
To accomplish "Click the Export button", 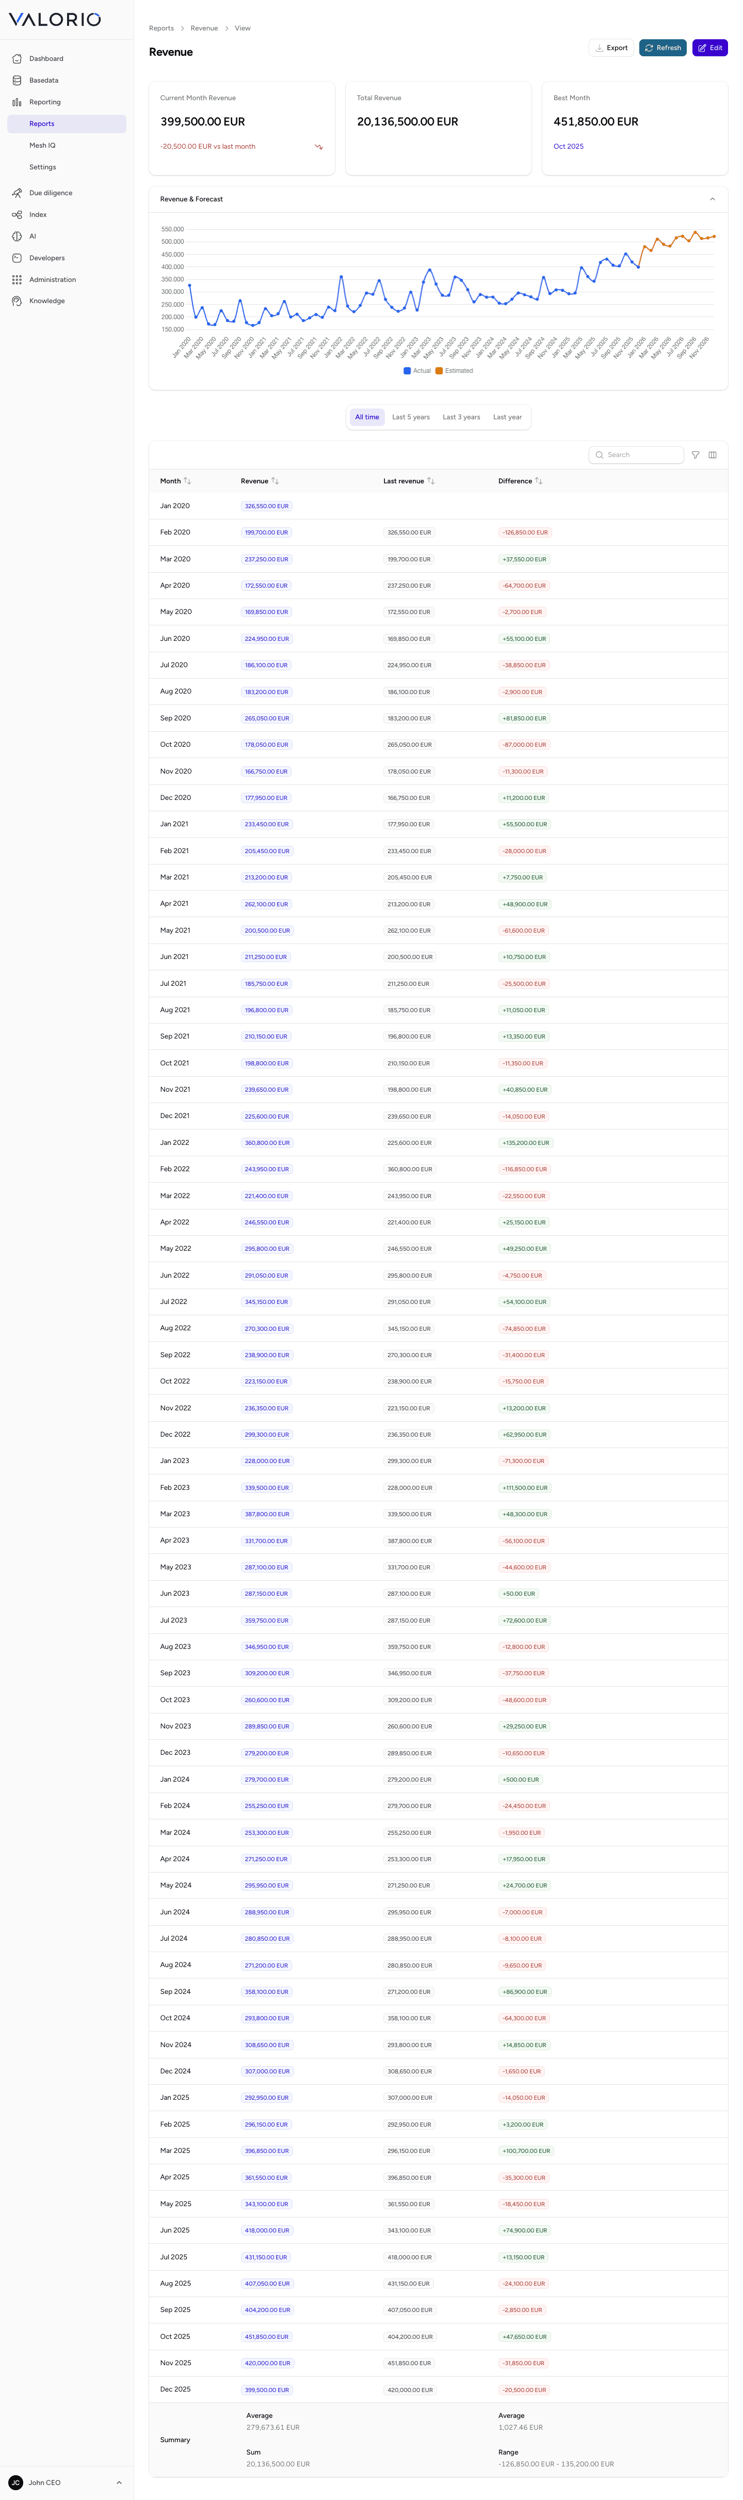I will pos(611,48).
